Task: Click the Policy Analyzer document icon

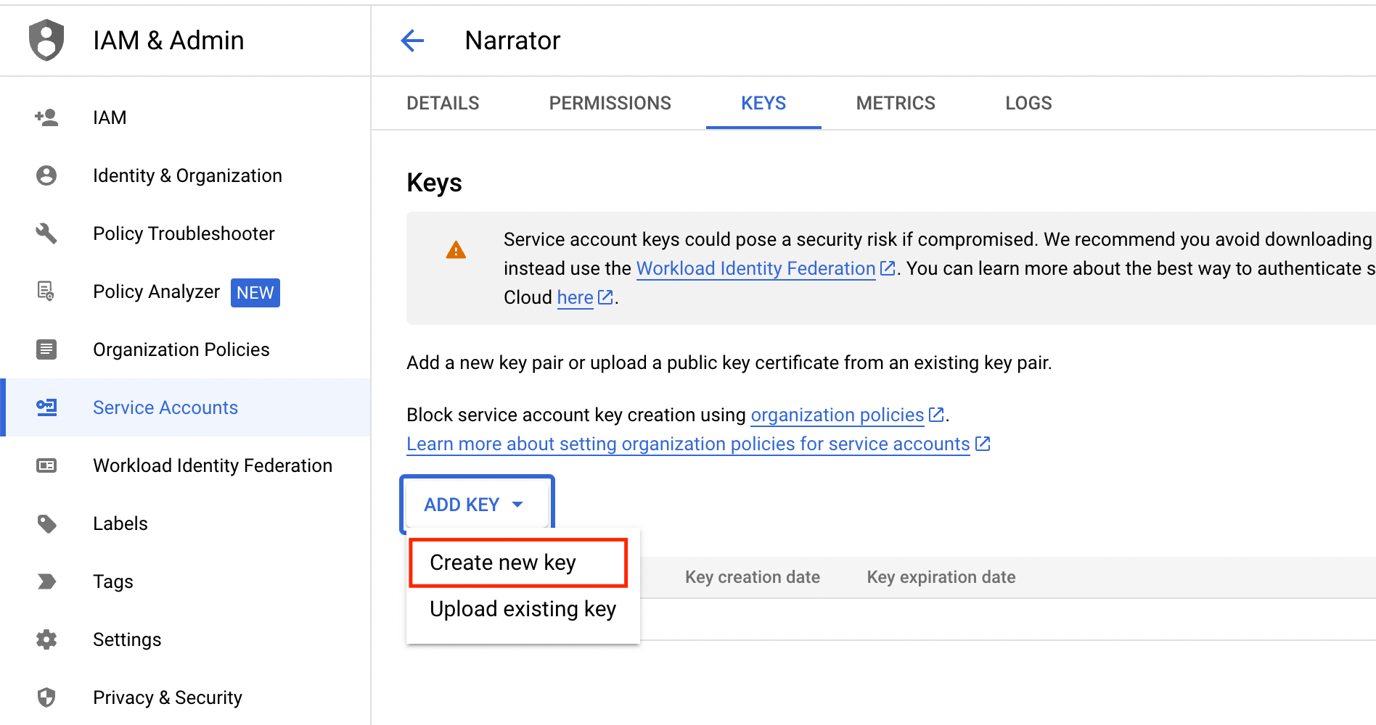Action: pyautogui.click(x=46, y=291)
